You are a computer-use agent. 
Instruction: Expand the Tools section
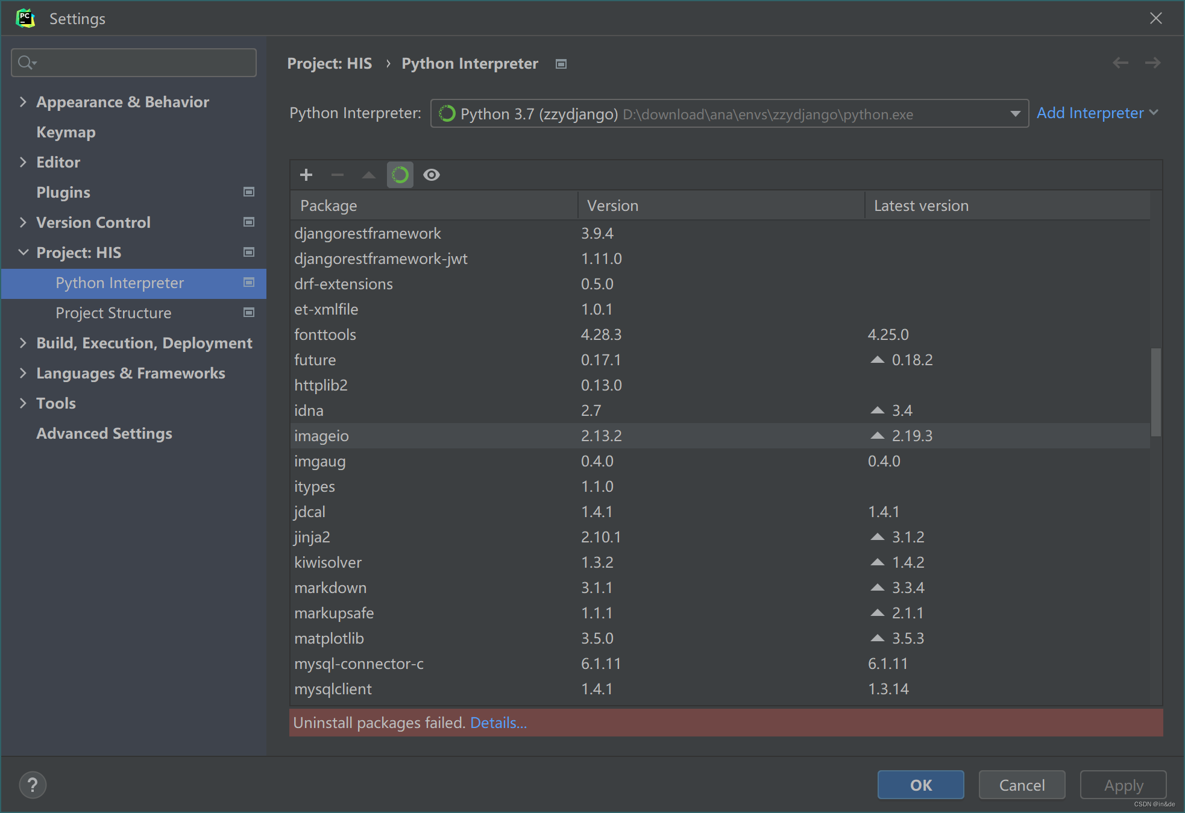[x=23, y=403]
